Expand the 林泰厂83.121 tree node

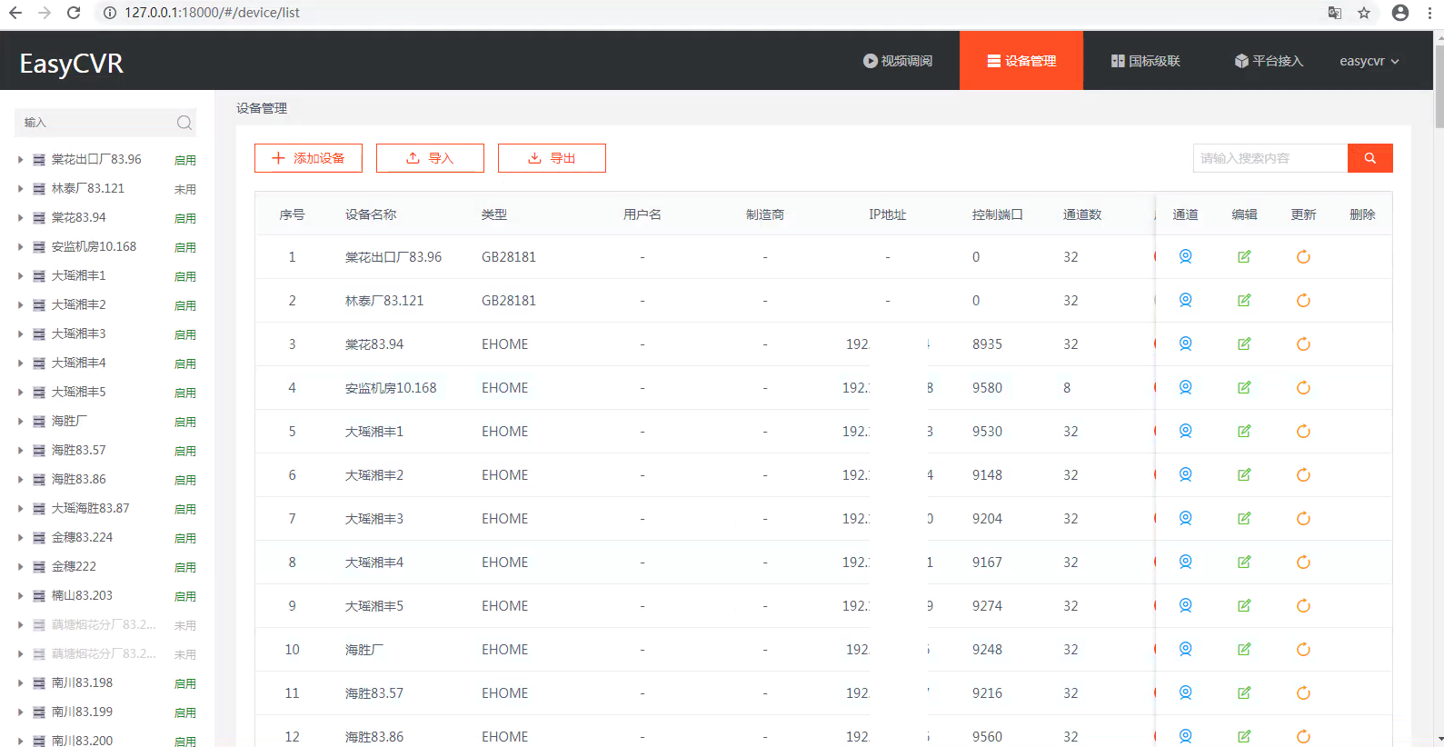point(20,188)
